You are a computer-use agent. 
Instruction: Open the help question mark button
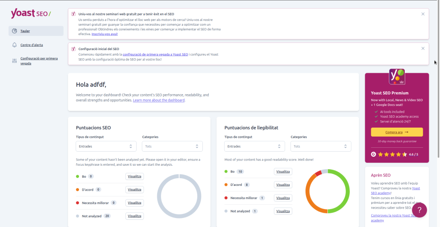(x=419, y=210)
